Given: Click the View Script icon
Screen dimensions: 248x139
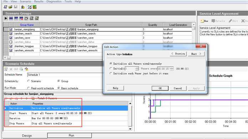Looking at the screenshot, I should pos(37,18).
